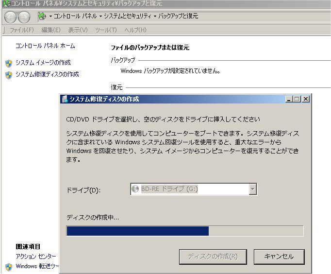Click Windows バックアップが設定されていません text
Screen dimensions: 331x274
pyautogui.click(x=170, y=71)
